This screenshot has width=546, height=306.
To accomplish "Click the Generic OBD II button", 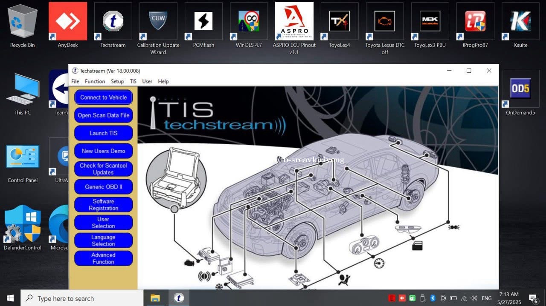I will pos(104,187).
